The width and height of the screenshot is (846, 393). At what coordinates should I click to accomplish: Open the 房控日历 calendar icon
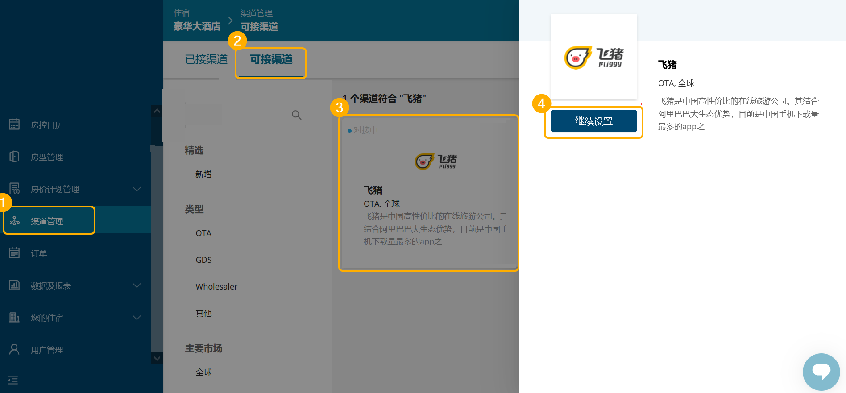[14, 124]
